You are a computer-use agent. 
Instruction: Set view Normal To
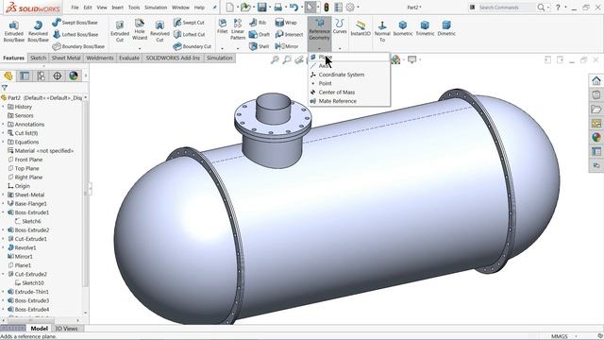(382, 31)
